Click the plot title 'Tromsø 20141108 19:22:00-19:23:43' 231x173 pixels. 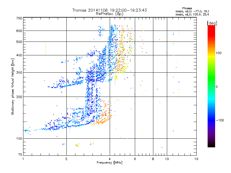tap(109, 10)
